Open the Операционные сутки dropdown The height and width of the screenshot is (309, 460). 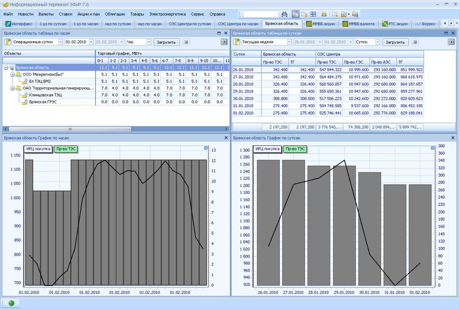pos(60,42)
